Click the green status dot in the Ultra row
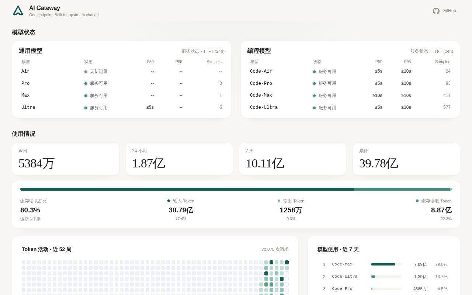472x295 pixels. 86,108
